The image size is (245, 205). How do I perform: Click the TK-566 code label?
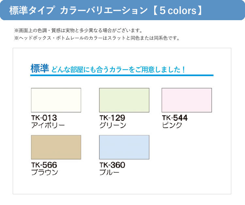(x=44, y=165)
